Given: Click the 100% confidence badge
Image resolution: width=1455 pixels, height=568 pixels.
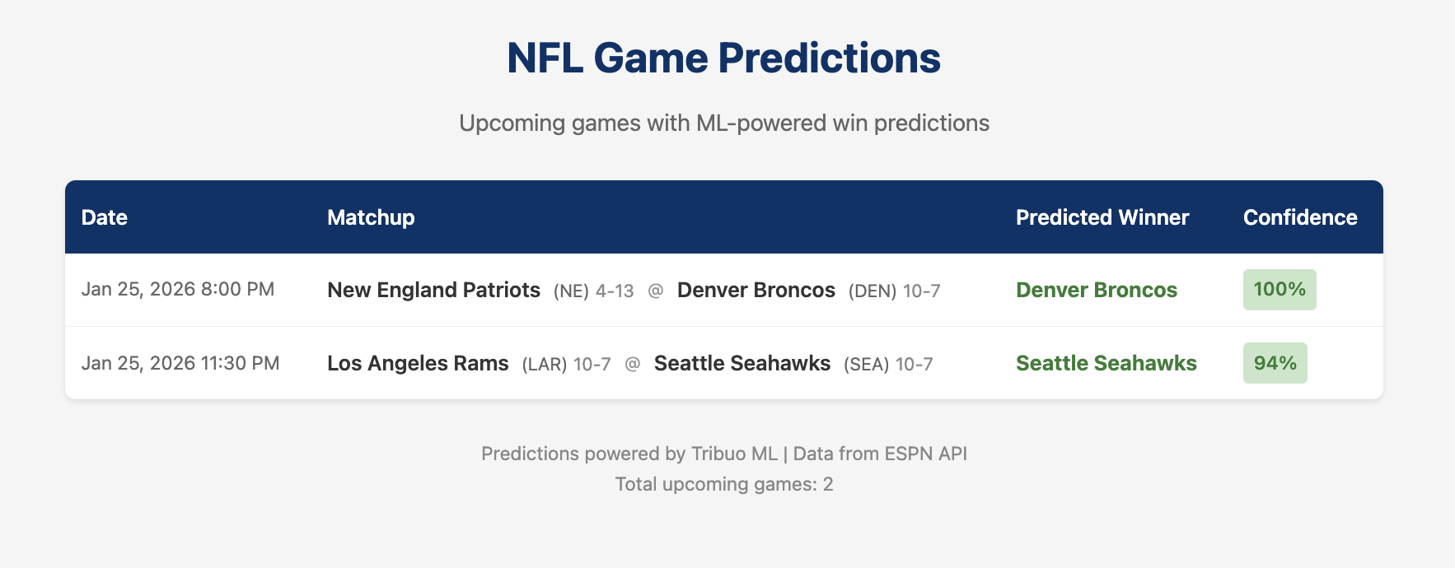Looking at the screenshot, I should [x=1279, y=290].
